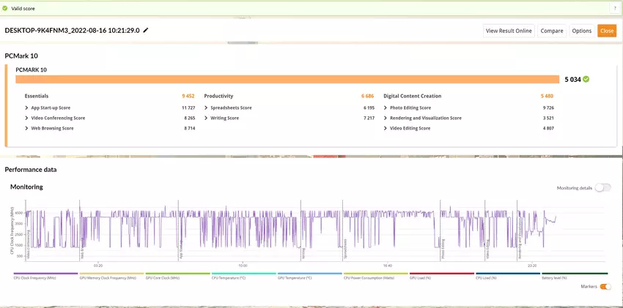Click the Compare button

[551, 31]
